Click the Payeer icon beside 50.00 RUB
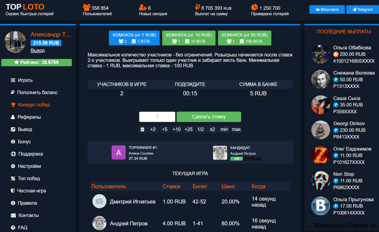The width and height of the screenshot is (379, 232). (336, 80)
